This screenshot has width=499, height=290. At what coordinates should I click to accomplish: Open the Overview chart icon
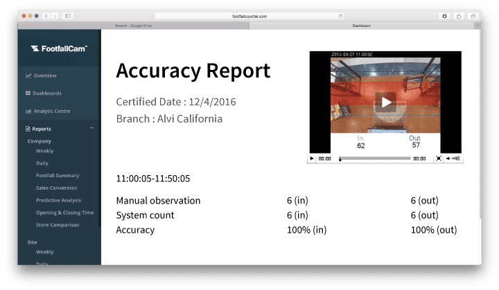28,75
